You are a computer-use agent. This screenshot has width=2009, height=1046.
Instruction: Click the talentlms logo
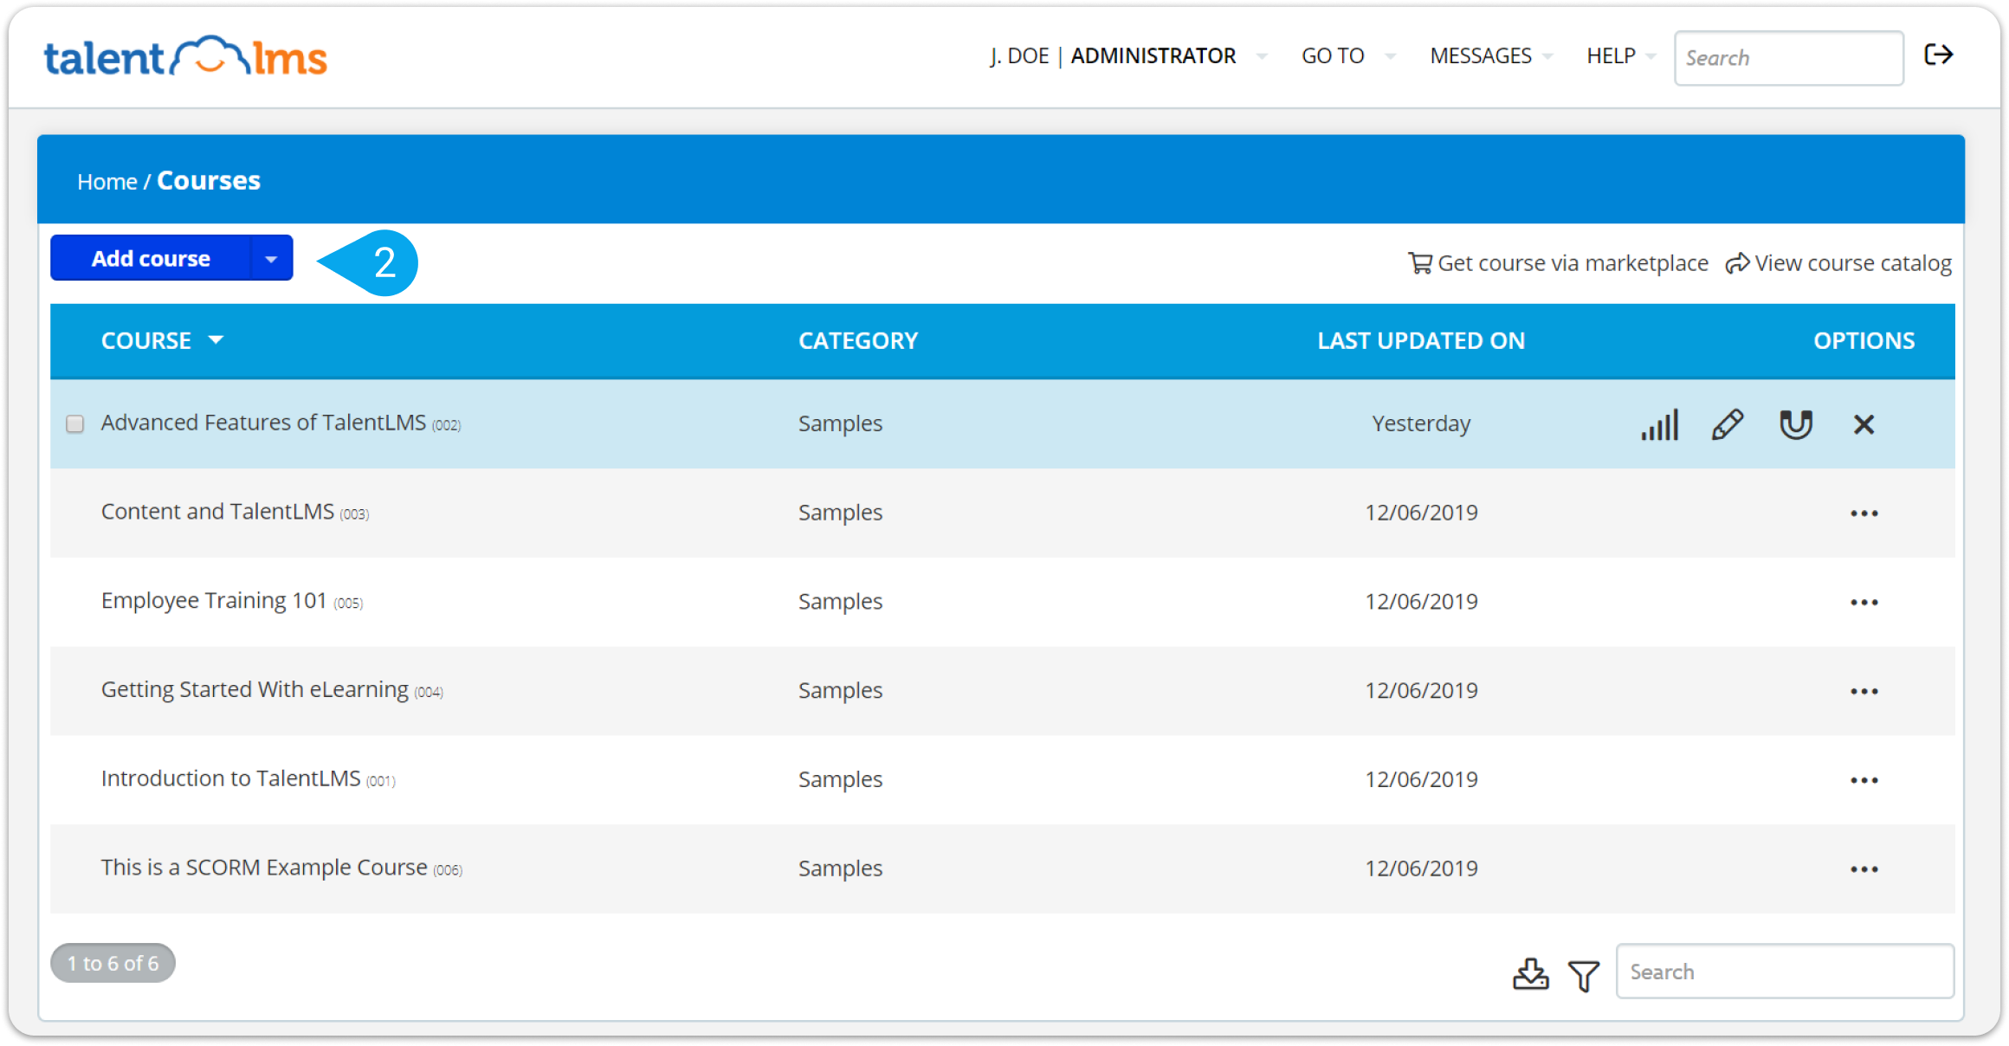tap(185, 57)
